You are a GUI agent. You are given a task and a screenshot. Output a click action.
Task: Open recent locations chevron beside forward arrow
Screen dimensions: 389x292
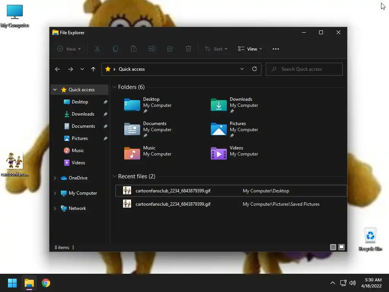82,69
